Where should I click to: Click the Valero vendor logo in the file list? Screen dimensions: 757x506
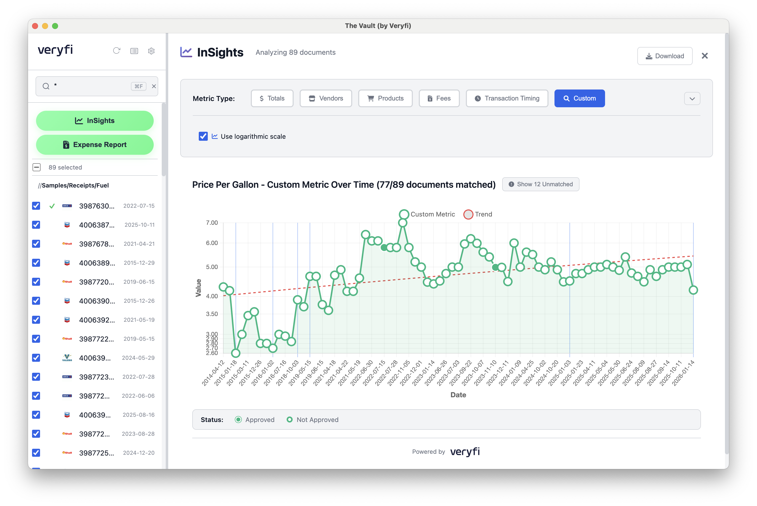67,357
